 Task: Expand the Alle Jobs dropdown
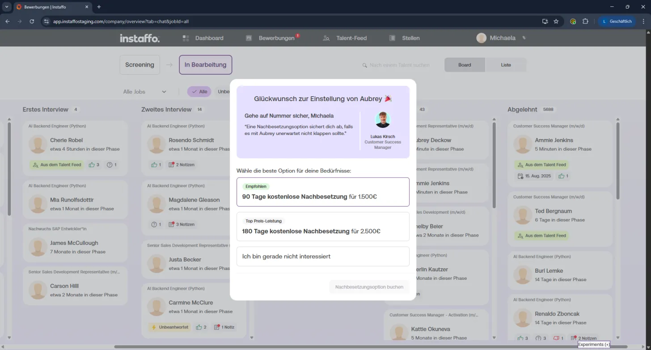pyautogui.click(x=145, y=92)
